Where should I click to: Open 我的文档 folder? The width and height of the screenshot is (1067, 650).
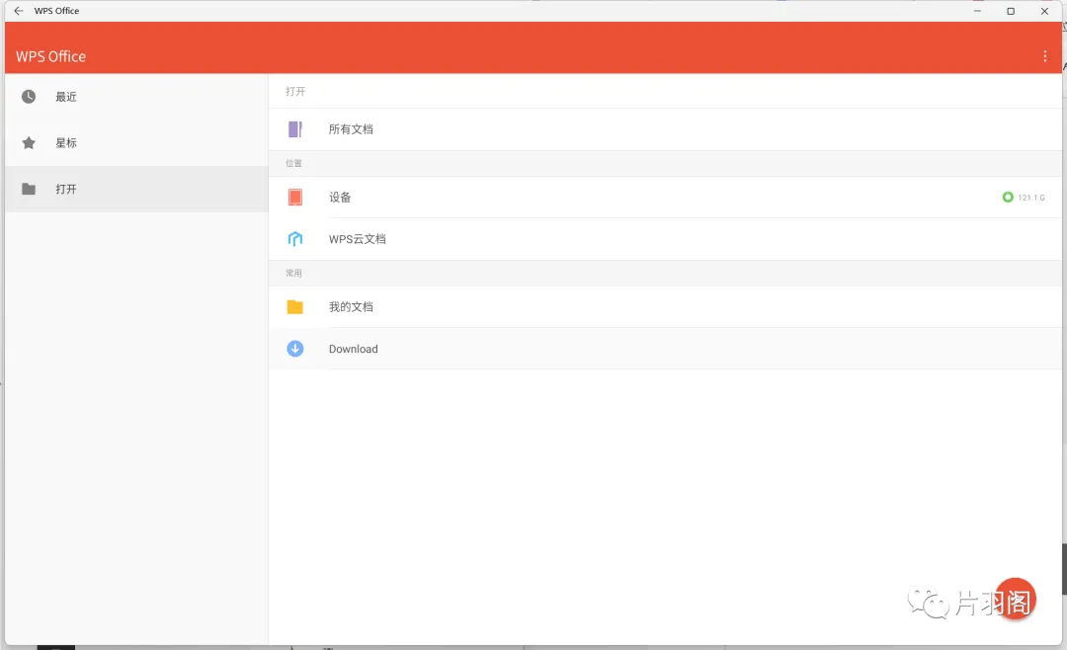[x=665, y=307]
